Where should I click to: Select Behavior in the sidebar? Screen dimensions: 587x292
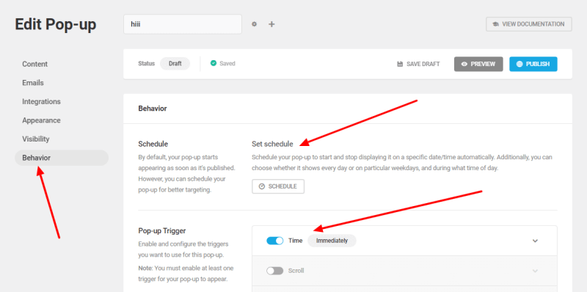(x=62, y=158)
